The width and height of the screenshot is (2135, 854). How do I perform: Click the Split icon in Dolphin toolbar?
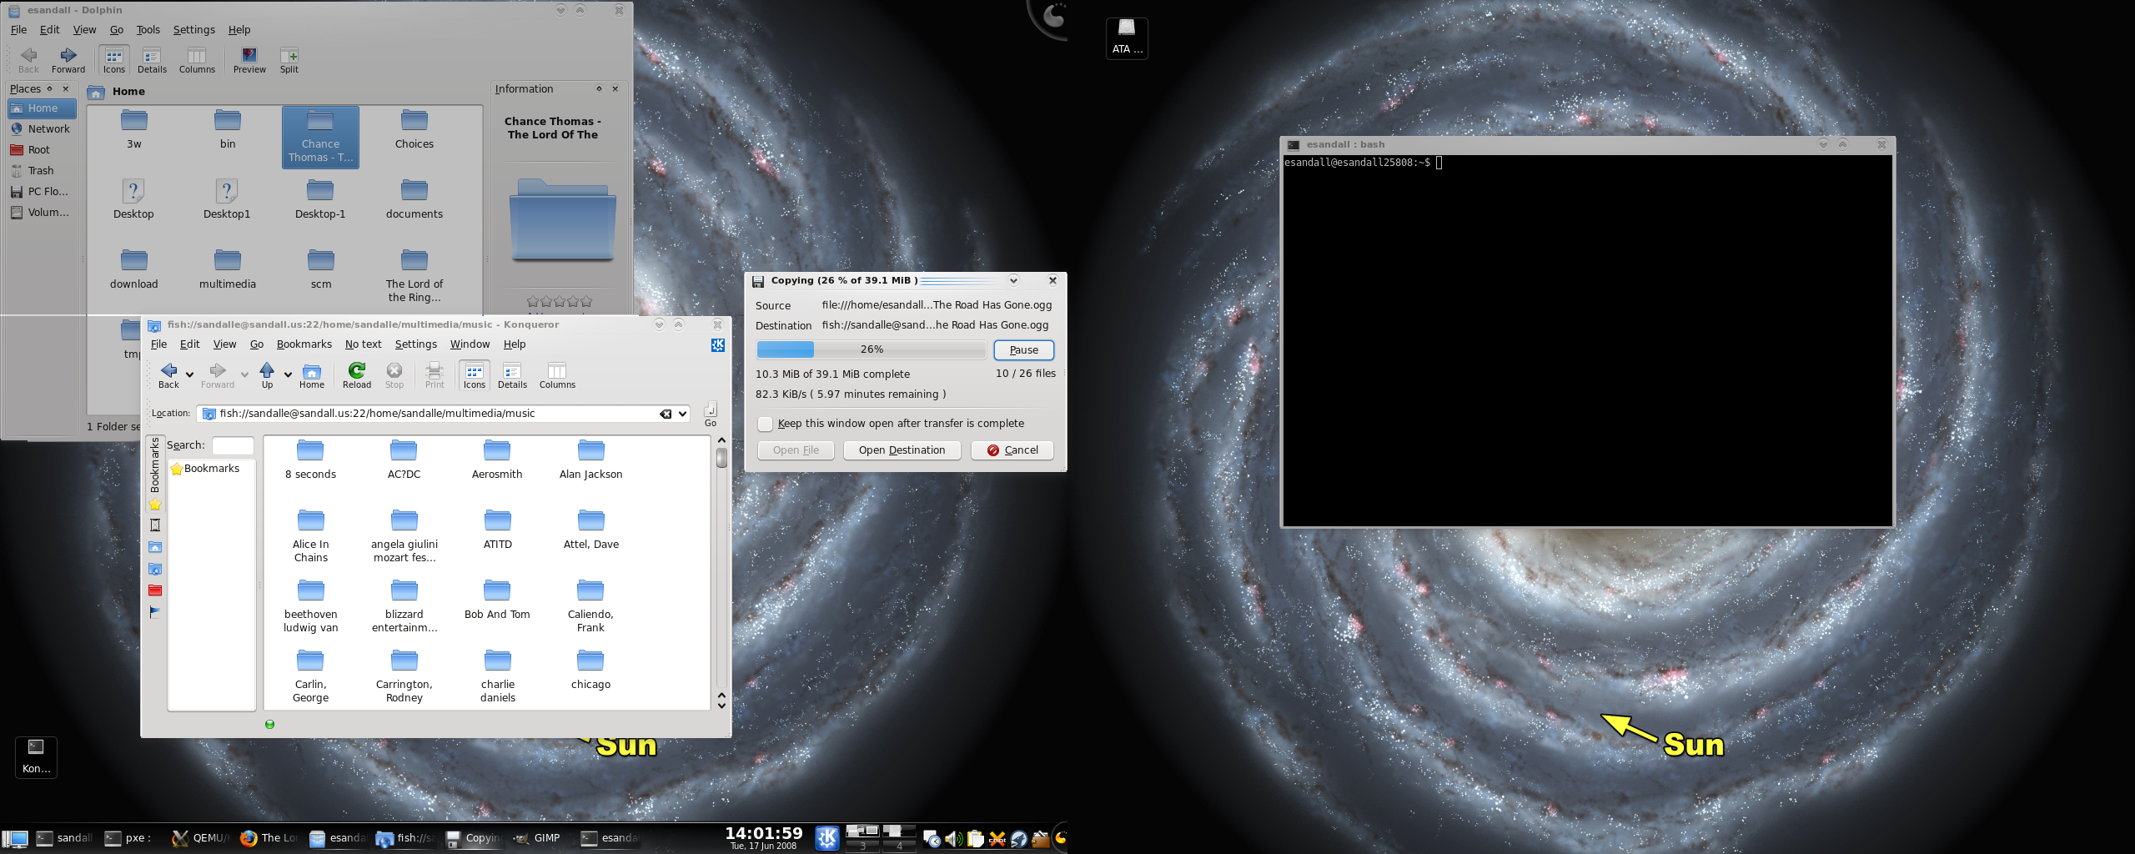289,60
